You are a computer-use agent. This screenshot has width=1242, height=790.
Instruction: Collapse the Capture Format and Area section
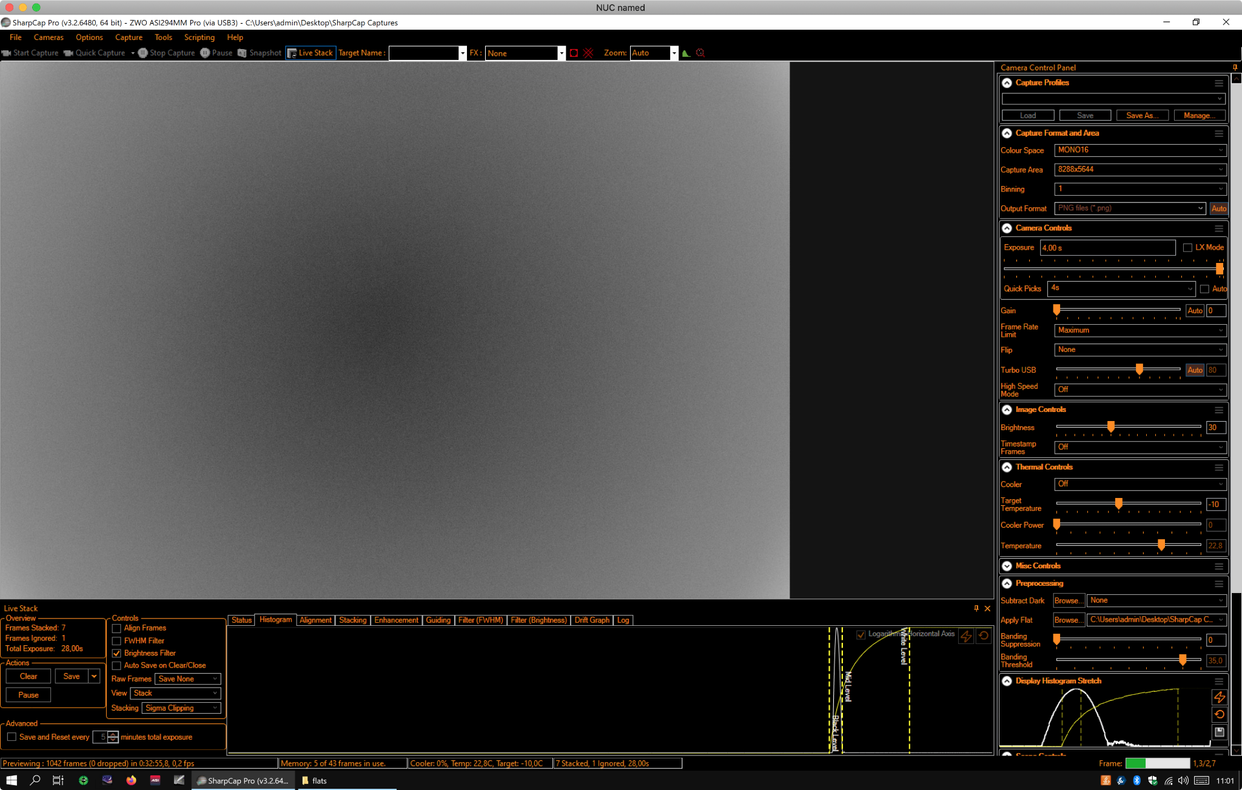point(1007,133)
